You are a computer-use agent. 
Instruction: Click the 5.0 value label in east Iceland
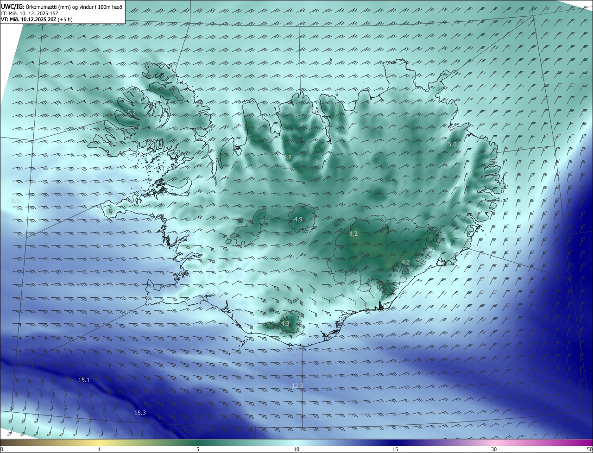pyautogui.click(x=452, y=145)
